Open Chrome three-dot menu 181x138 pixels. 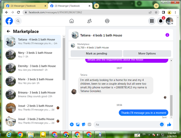[x=175, y=12]
